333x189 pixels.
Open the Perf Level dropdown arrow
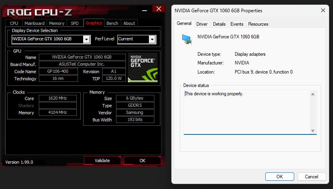click(152, 39)
